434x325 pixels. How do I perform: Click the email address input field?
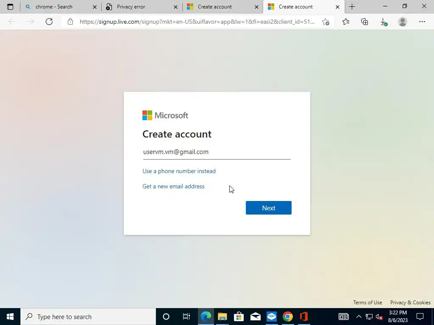click(217, 152)
